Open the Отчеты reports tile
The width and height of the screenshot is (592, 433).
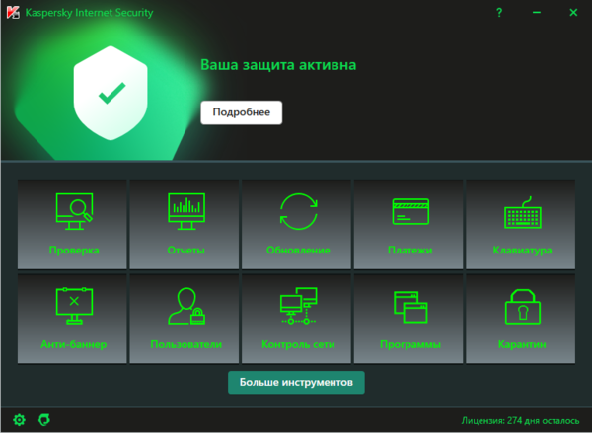[x=185, y=224]
